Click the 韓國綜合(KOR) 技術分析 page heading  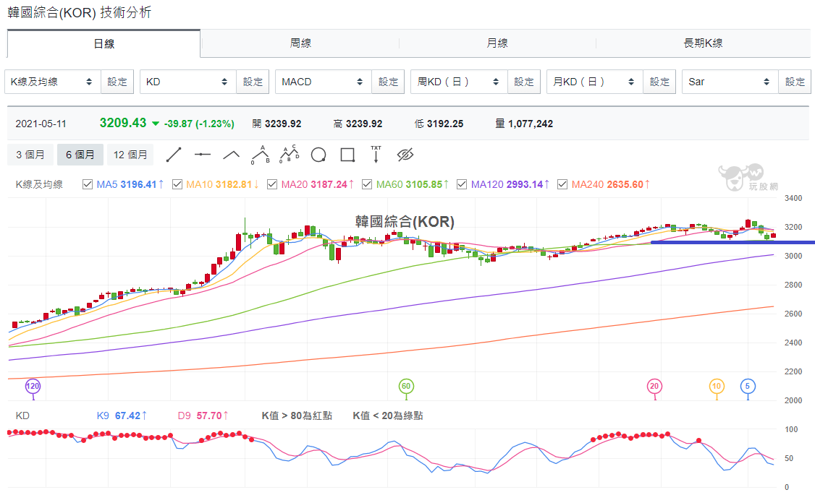pos(80,12)
